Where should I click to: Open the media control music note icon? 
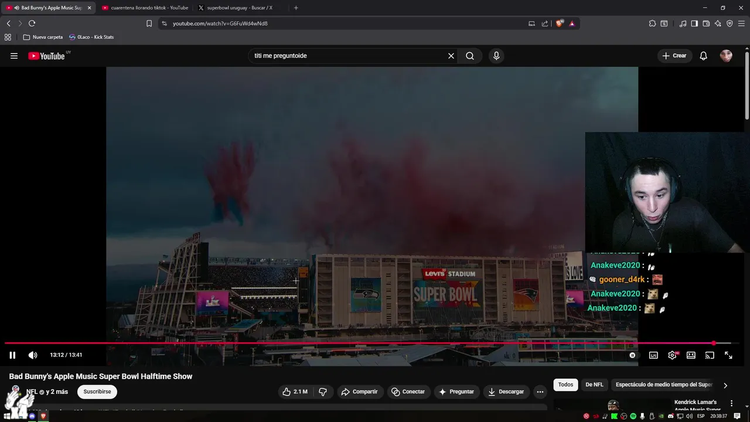(683, 23)
